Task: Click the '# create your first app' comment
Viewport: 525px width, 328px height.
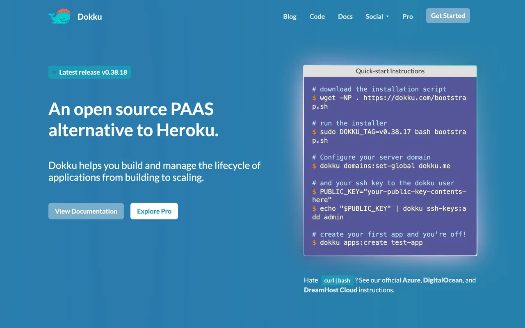Action: pyautogui.click(x=389, y=234)
